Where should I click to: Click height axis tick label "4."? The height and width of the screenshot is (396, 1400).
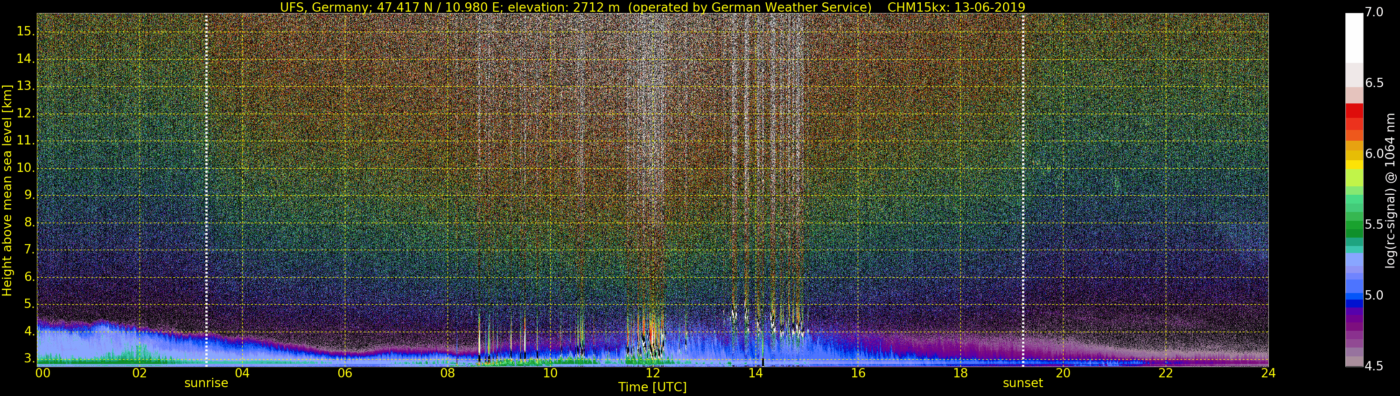pyautogui.click(x=29, y=331)
